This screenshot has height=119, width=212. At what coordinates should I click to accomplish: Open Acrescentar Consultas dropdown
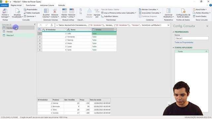[x=150, y=13]
